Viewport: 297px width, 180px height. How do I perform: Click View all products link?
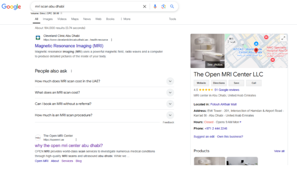pos(279,151)
